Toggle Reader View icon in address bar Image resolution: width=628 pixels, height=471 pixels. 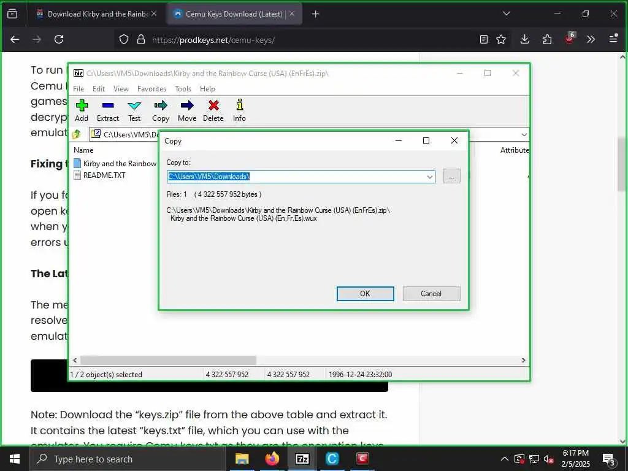[x=484, y=40]
